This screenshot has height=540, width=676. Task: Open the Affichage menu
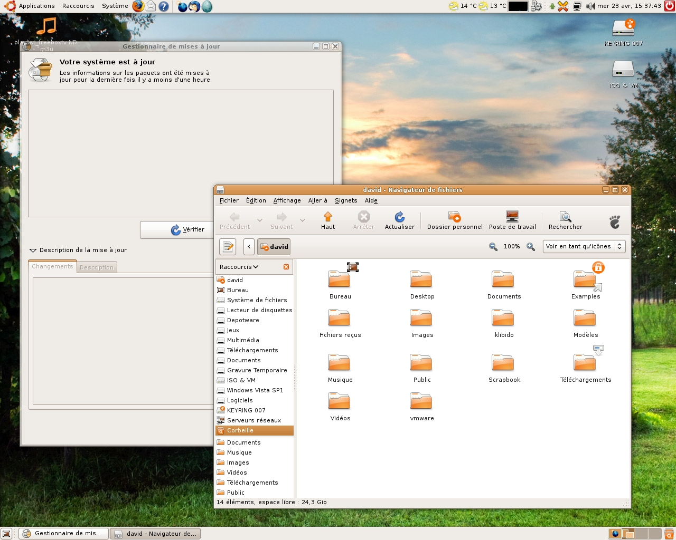tap(287, 200)
